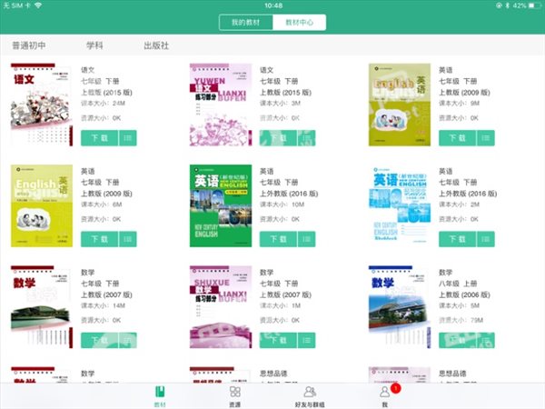
Task: Open list icon for 数学 八年级 上册
Action: [x=486, y=341]
